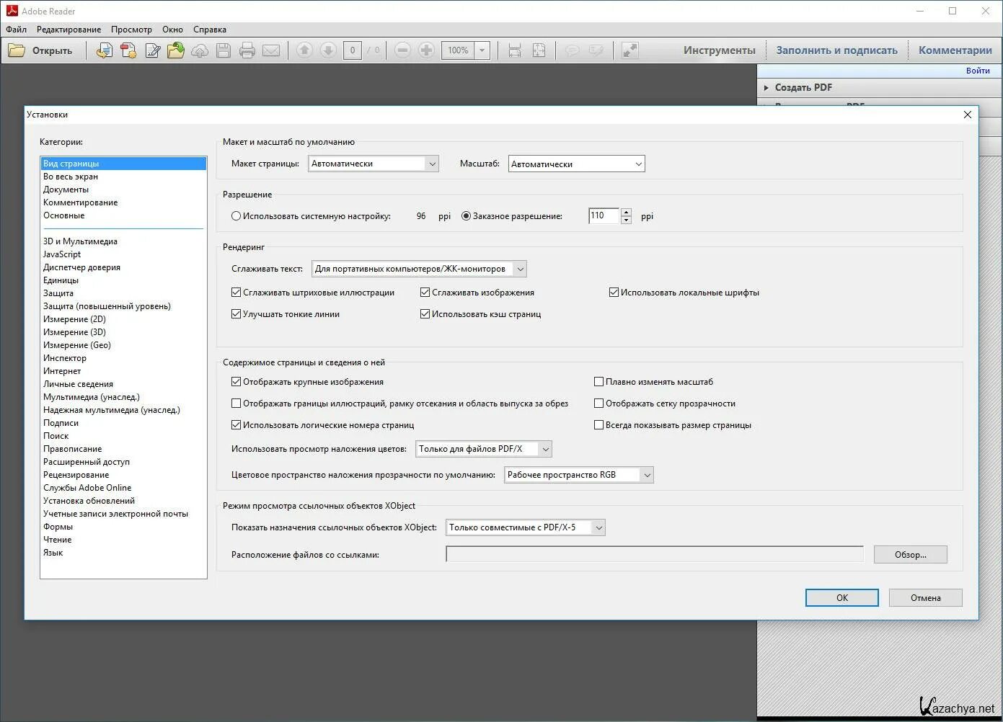Click the page number field in toolbar
Screen dimensions: 1003x722
tap(352, 50)
